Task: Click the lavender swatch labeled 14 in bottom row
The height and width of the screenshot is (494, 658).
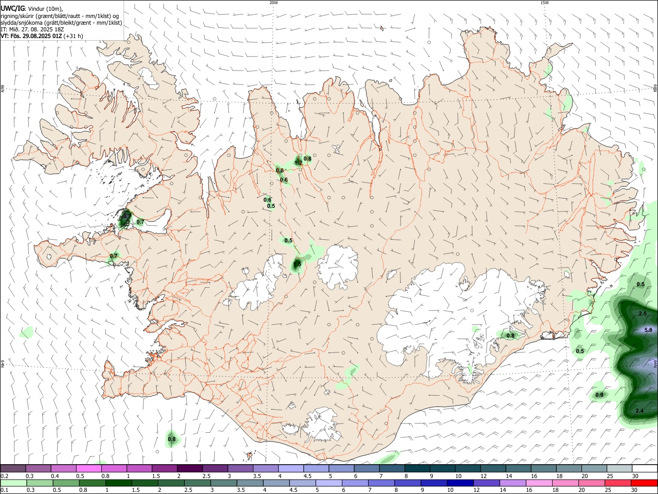Action: point(512,483)
